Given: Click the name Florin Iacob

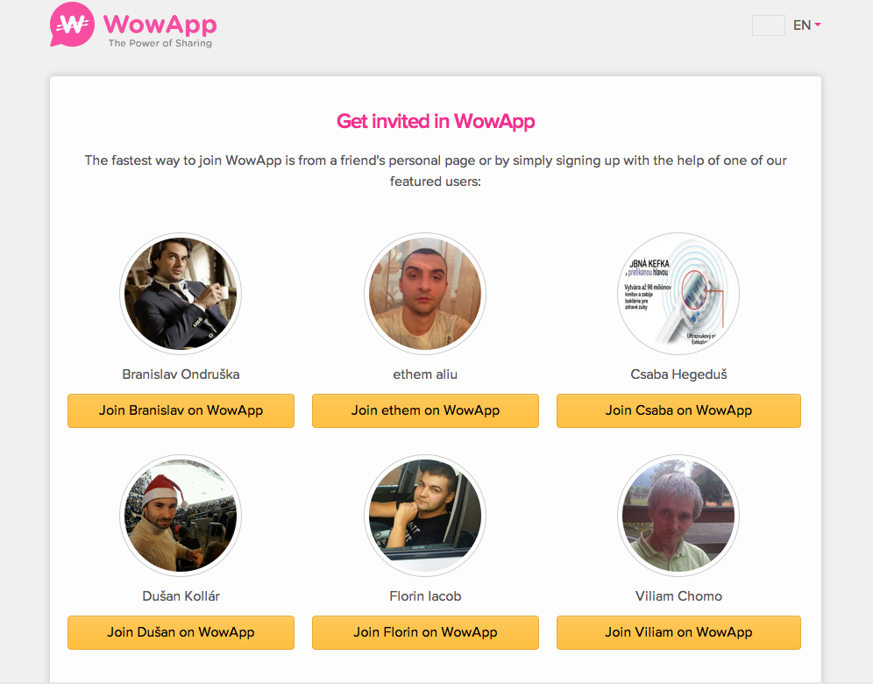Looking at the screenshot, I should (425, 596).
